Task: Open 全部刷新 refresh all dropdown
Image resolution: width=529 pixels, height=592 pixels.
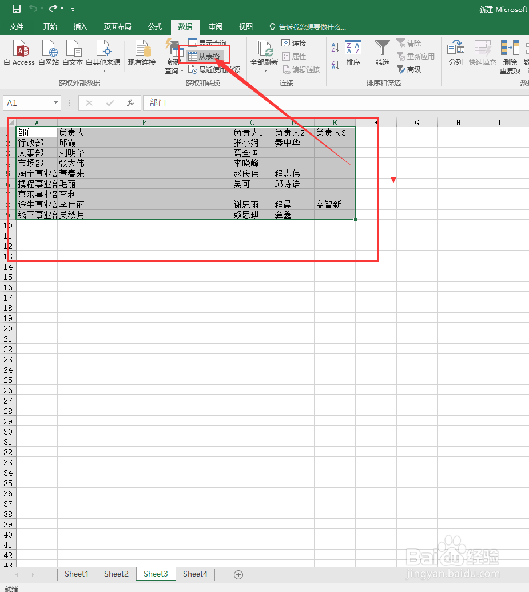Action: [264, 56]
